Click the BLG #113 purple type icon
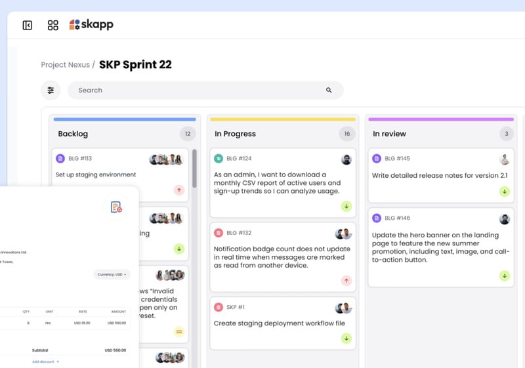Image resolution: width=525 pixels, height=368 pixels. tap(60, 159)
